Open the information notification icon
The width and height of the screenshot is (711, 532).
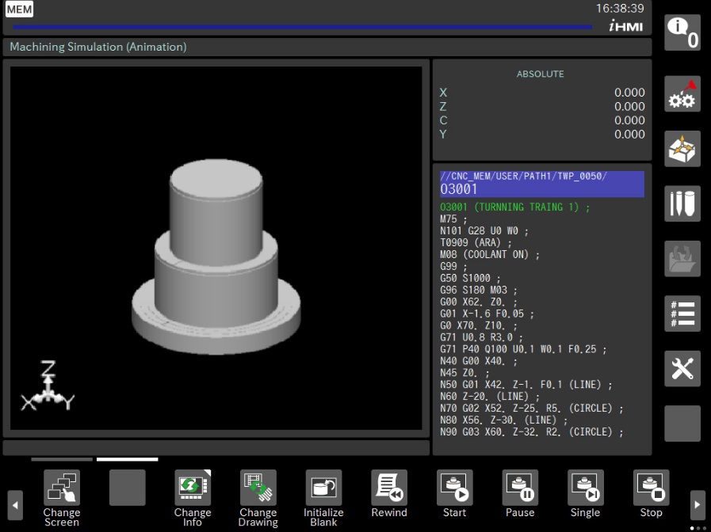click(x=682, y=32)
